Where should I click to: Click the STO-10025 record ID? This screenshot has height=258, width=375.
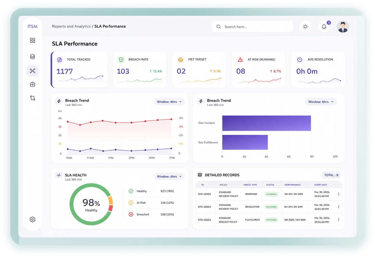204,194
